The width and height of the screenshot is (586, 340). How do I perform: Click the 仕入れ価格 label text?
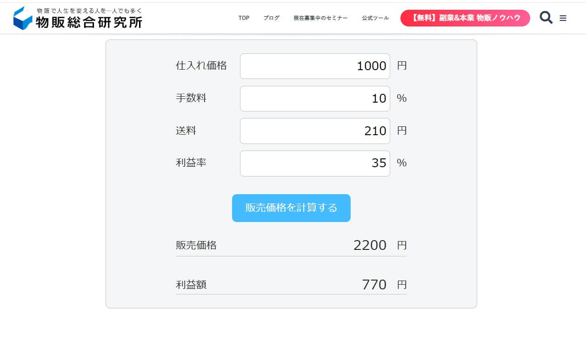201,65
